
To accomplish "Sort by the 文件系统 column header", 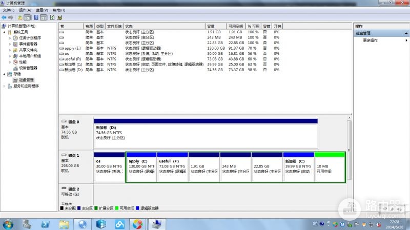I will point(114,26).
